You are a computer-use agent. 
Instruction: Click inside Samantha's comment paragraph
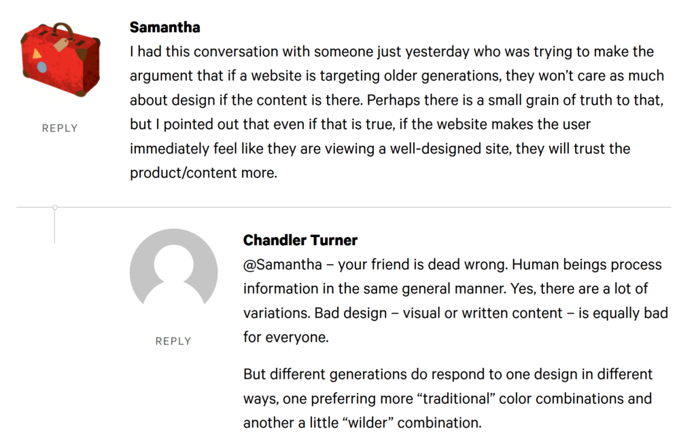coord(394,100)
